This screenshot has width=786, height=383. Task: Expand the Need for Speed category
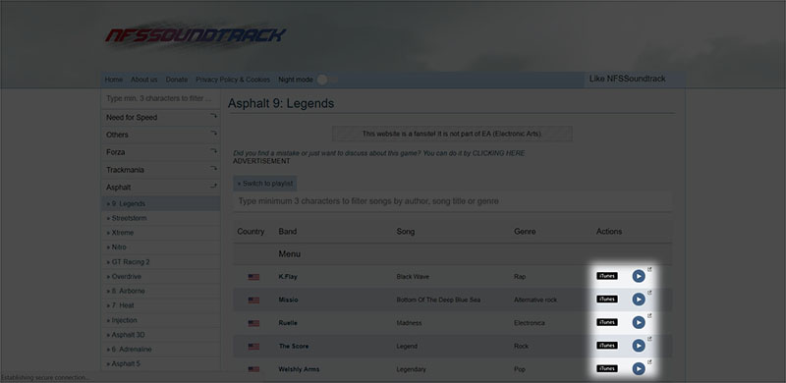(160, 117)
